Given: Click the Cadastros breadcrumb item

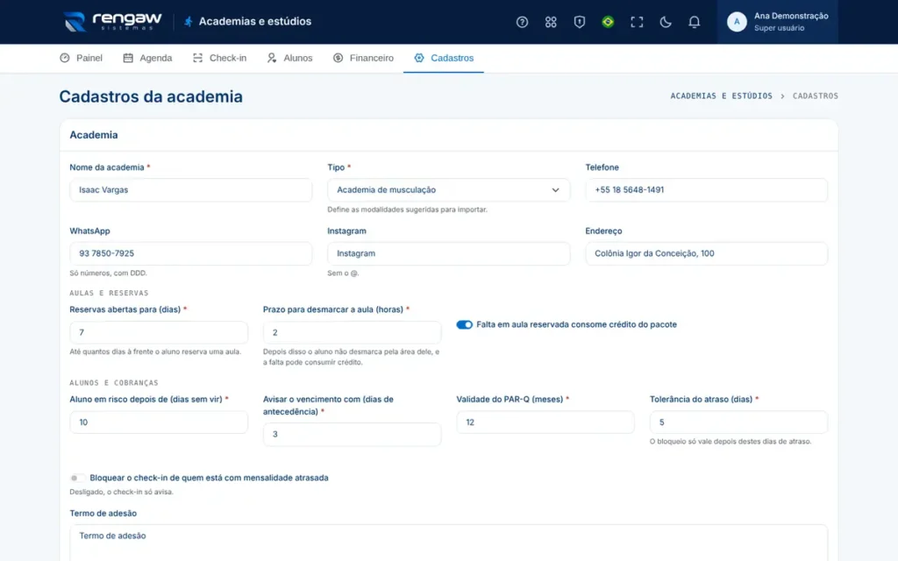Looking at the screenshot, I should tap(815, 96).
